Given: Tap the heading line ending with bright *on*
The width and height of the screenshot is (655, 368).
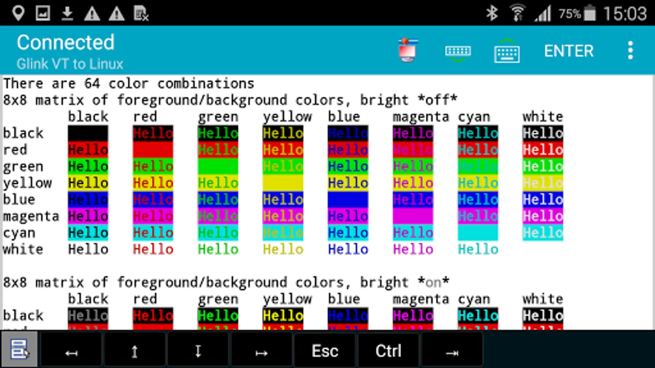Looking at the screenshot, I should (226, 282).
